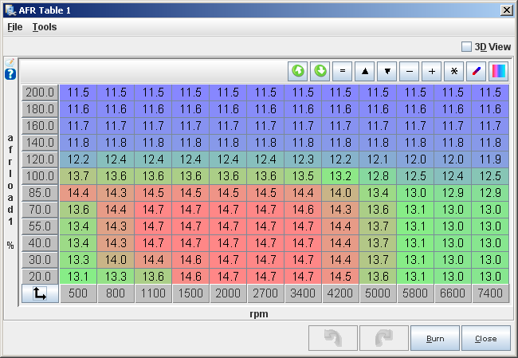The image size is (518, 358).
Task: Click the Close button
Action: (485, 338)
